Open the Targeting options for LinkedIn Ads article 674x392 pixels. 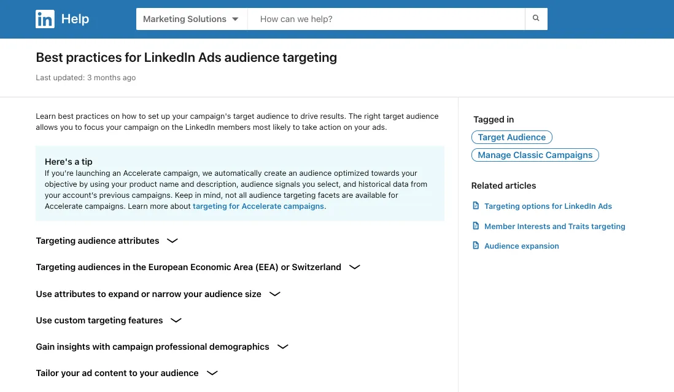coord(549,206)
